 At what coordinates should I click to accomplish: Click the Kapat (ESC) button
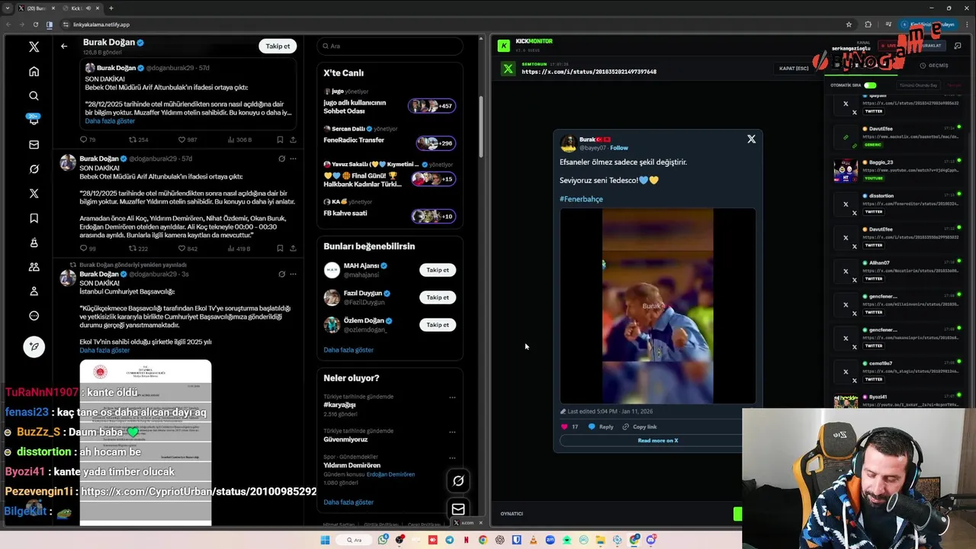[x=794, y=69]
